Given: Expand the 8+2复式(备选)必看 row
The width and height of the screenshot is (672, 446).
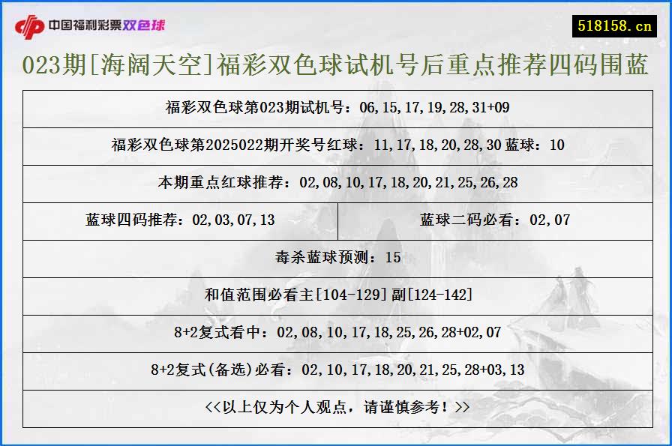Looking at the screenshot, I should [x=336, y=370].
